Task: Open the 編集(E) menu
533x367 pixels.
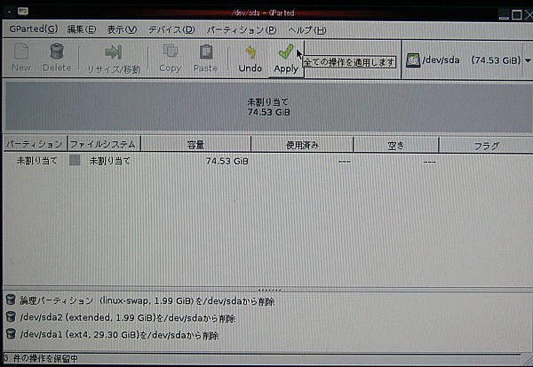Action: [82, 29]
